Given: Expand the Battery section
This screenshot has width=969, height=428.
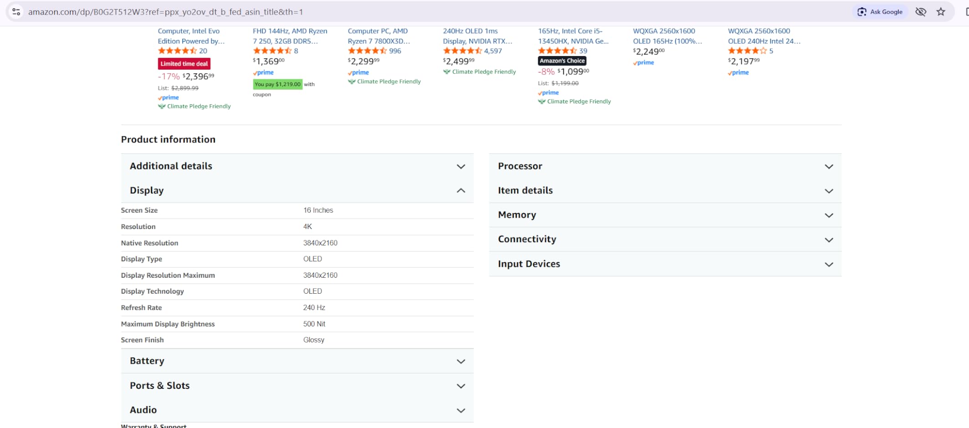Looking at the screenshot, I should pyautogui.click(x=297, y=361).
